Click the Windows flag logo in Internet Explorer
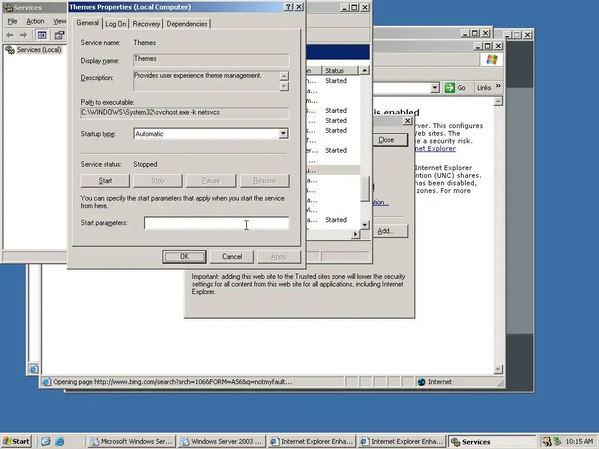 (491, 60)
